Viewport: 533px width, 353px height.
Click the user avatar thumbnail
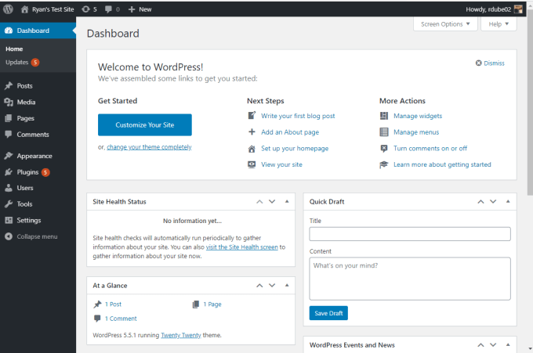coord(518,9)
